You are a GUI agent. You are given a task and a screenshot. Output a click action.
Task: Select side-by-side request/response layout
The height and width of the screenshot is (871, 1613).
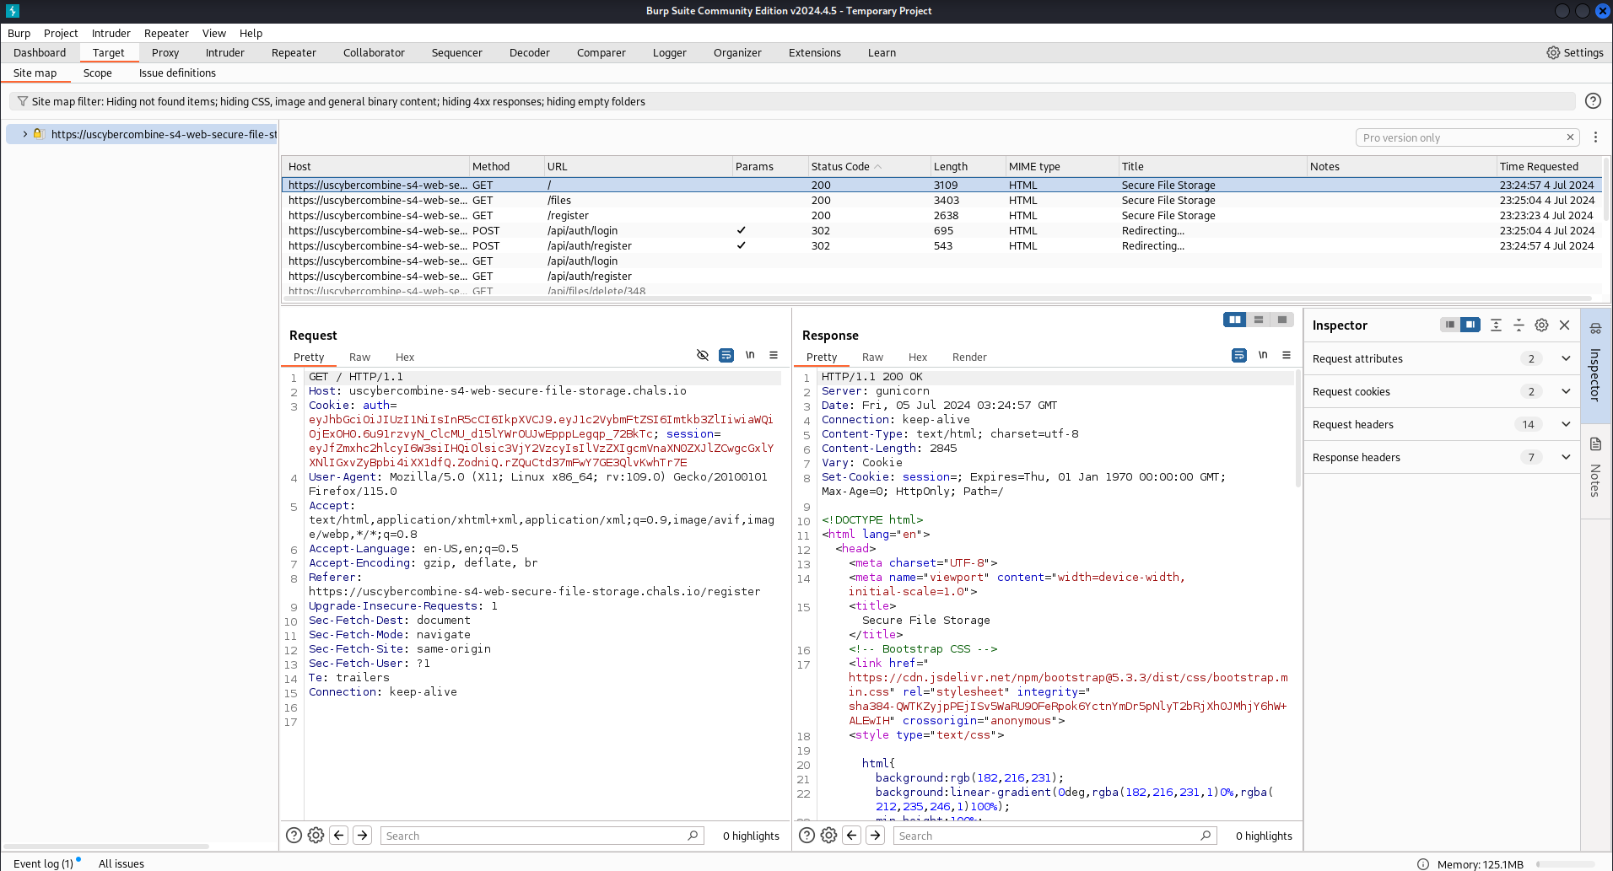point(1235,320)
